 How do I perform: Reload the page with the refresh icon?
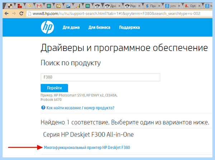point(21,13)
